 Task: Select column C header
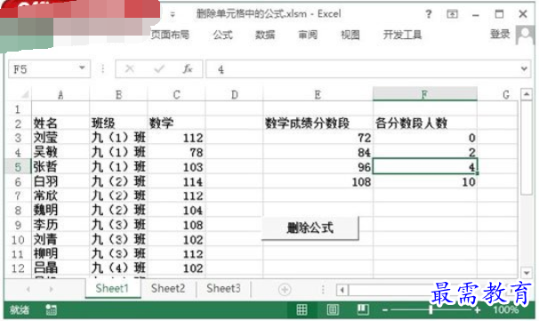point(177,94)
